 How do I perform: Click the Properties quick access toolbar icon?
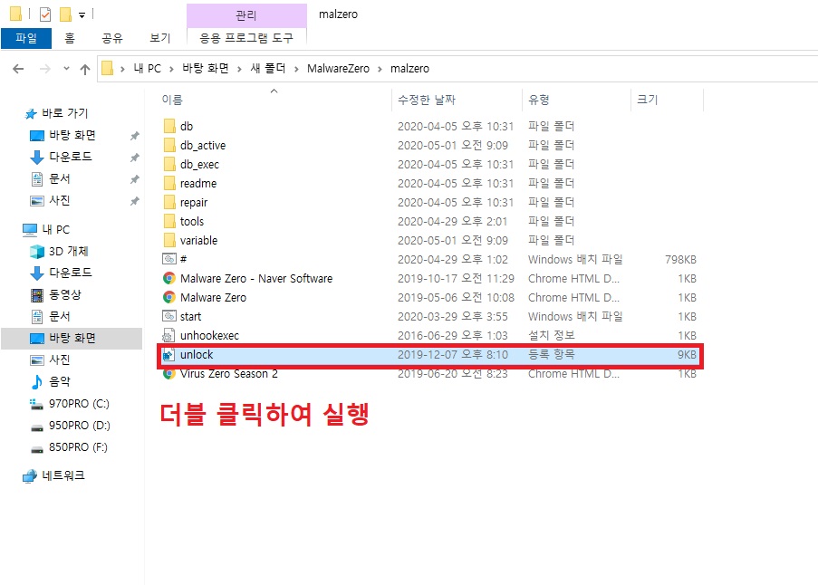pyautogui.click(x=45, y=14)
